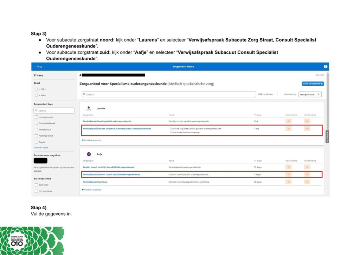The height and width of the screenshot is (255, 360).
Task: Click the purple Aafje provider logo
Action: (x=89, y=154)
